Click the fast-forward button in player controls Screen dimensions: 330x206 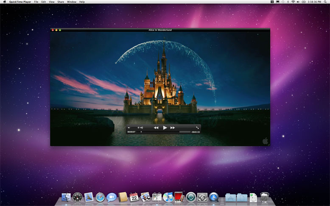pos(173,128)
